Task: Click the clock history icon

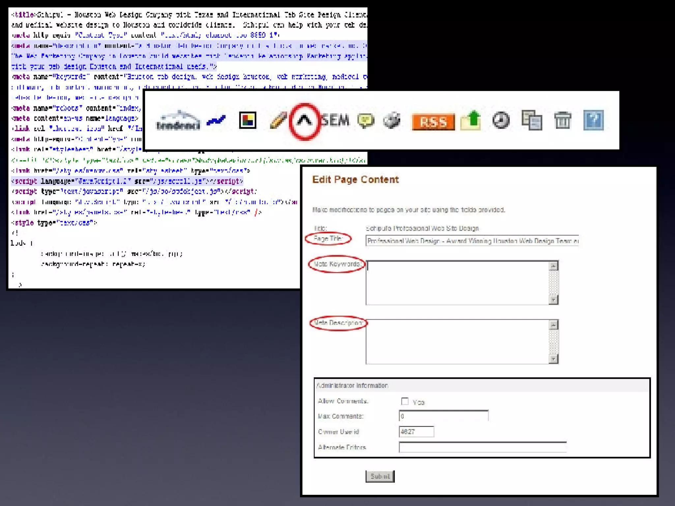Action: click(501, 120)
